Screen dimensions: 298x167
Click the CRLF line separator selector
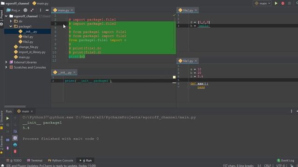click(269, 166)
